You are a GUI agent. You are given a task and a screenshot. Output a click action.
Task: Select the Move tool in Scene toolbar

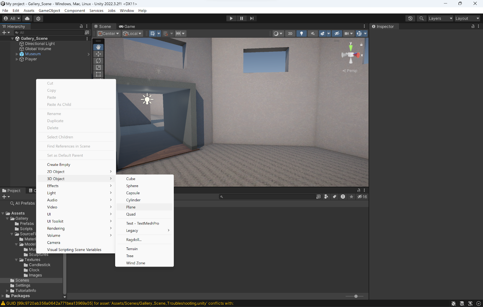click(x=98, y=54)
